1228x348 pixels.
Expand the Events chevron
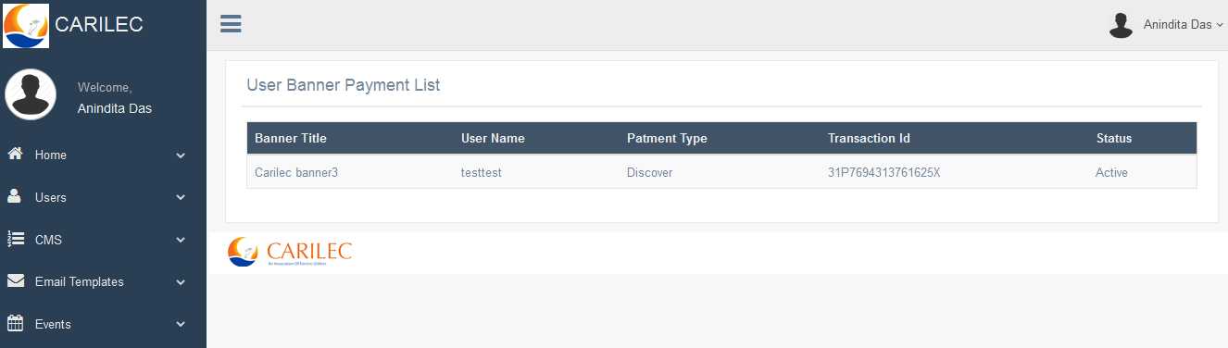181,325
